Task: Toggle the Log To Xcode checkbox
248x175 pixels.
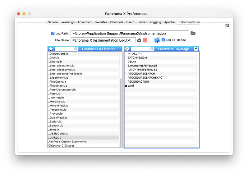Action: (163, 40)
